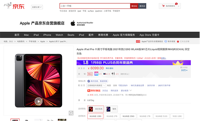Screen dimensions: 200x121
Task: Click the 降价通知 price alert link
Action: 109,68
